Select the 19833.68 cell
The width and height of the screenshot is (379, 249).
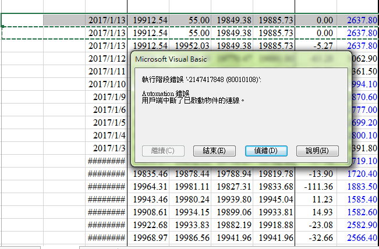coord(274,186)
